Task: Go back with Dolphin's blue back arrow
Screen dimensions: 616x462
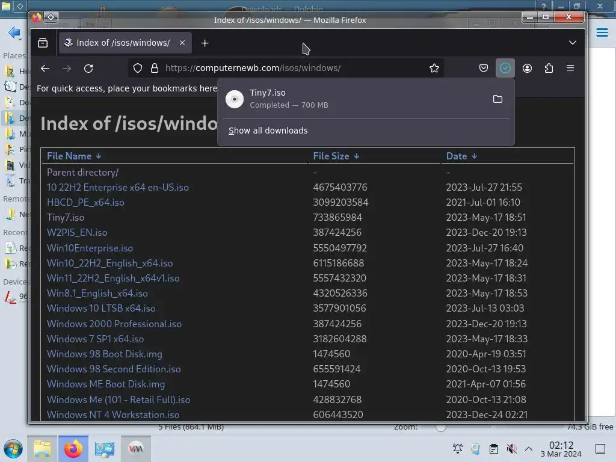Action: pyautogui.click(x=14, y=32)
